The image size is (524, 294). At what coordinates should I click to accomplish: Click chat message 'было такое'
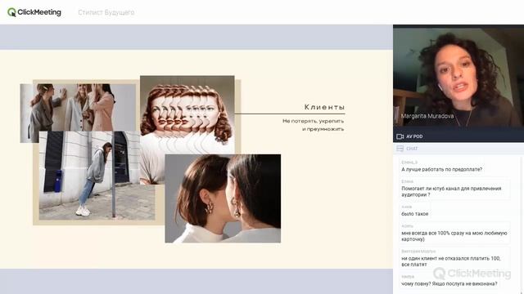[415, 214]
